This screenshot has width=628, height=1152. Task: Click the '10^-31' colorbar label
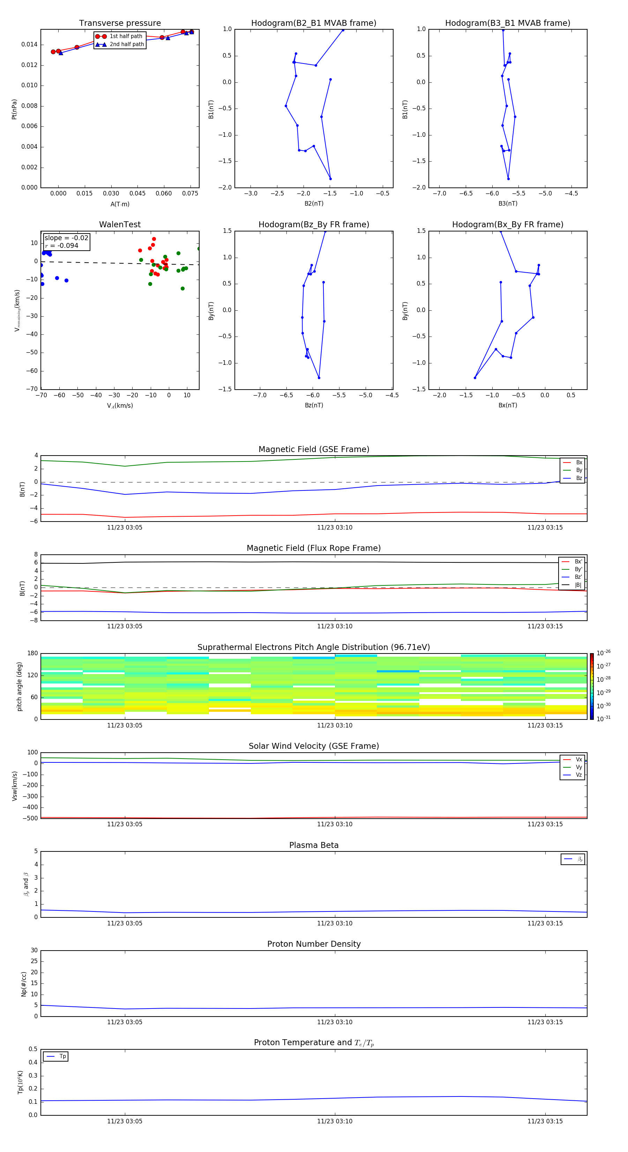tap(604, 719)
